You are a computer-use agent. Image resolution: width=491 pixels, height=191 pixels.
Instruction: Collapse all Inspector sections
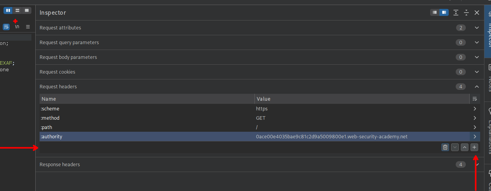[466, 12]
